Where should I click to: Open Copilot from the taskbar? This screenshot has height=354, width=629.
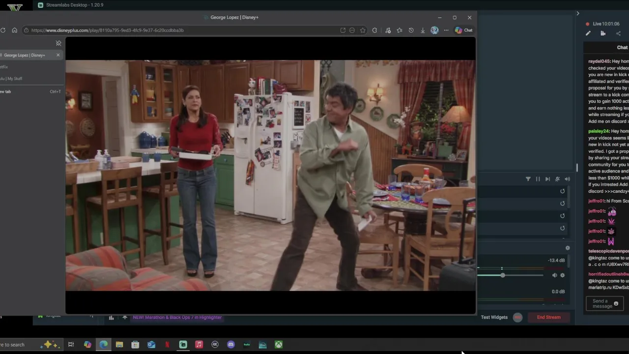tap(87, 345)
